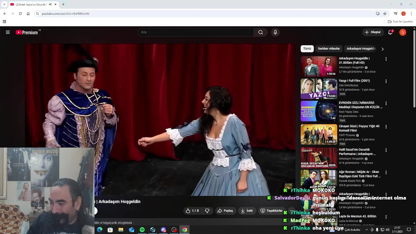
Task: Open Chrome profile avatar in toolbar
Action: [x=403, y=14]
